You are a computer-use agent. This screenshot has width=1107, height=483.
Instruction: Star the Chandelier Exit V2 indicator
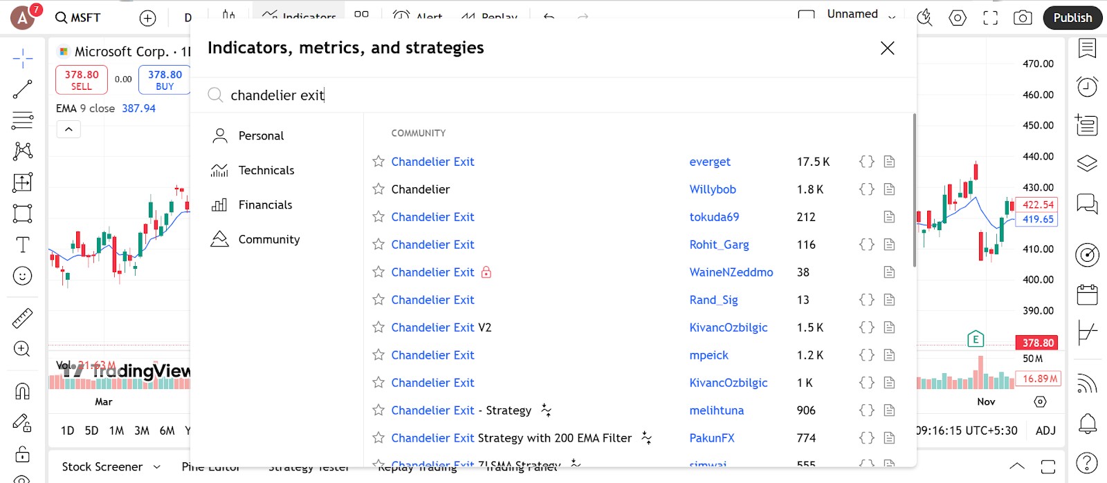click(378, 328)
